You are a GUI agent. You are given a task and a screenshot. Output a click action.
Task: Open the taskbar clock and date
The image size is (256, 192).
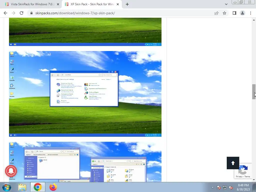tap(243, 187)
